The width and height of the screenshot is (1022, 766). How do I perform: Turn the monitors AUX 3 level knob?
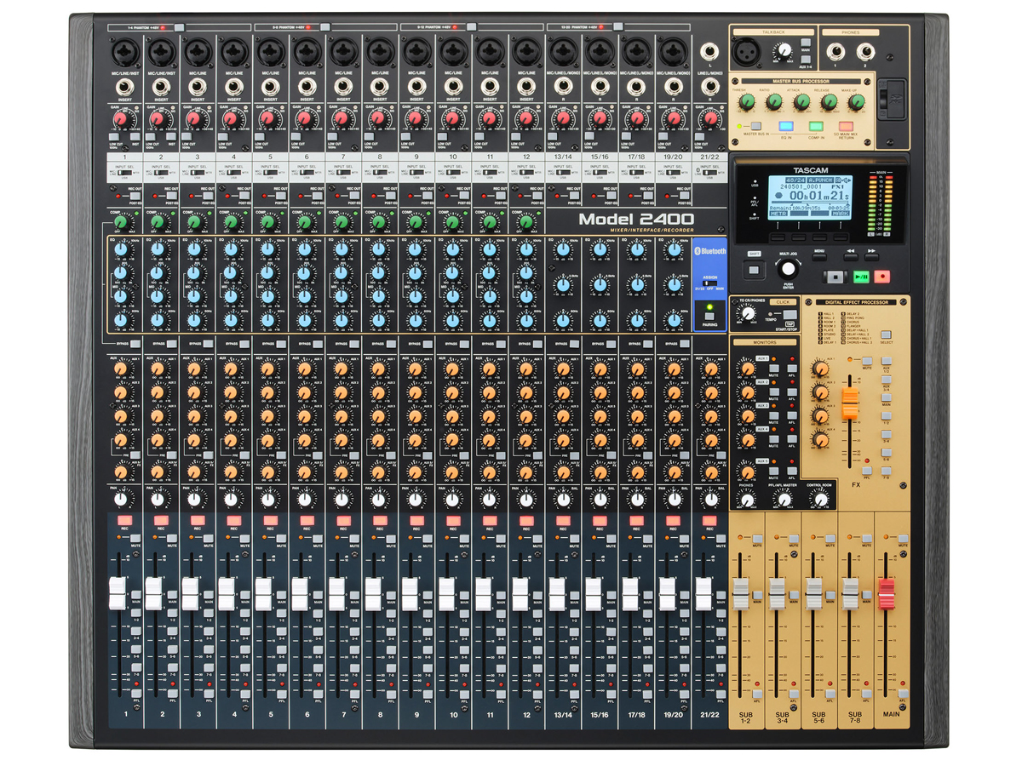point(747,416)
